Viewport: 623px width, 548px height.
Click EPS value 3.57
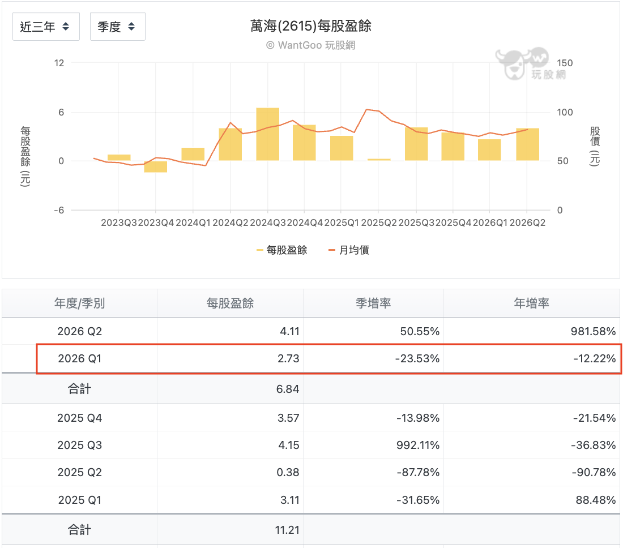(288, 418)
